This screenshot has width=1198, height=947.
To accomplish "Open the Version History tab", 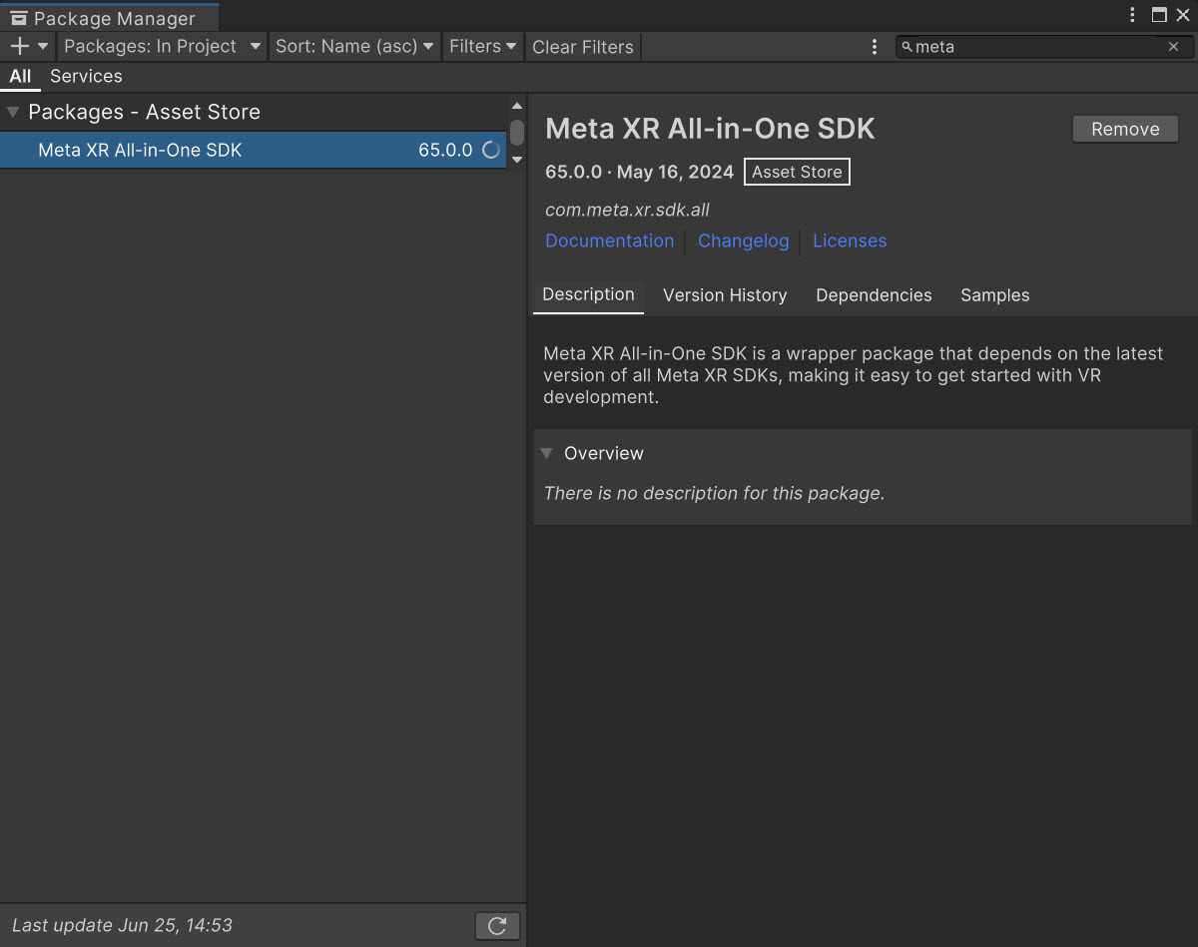I will click(725, 295).
